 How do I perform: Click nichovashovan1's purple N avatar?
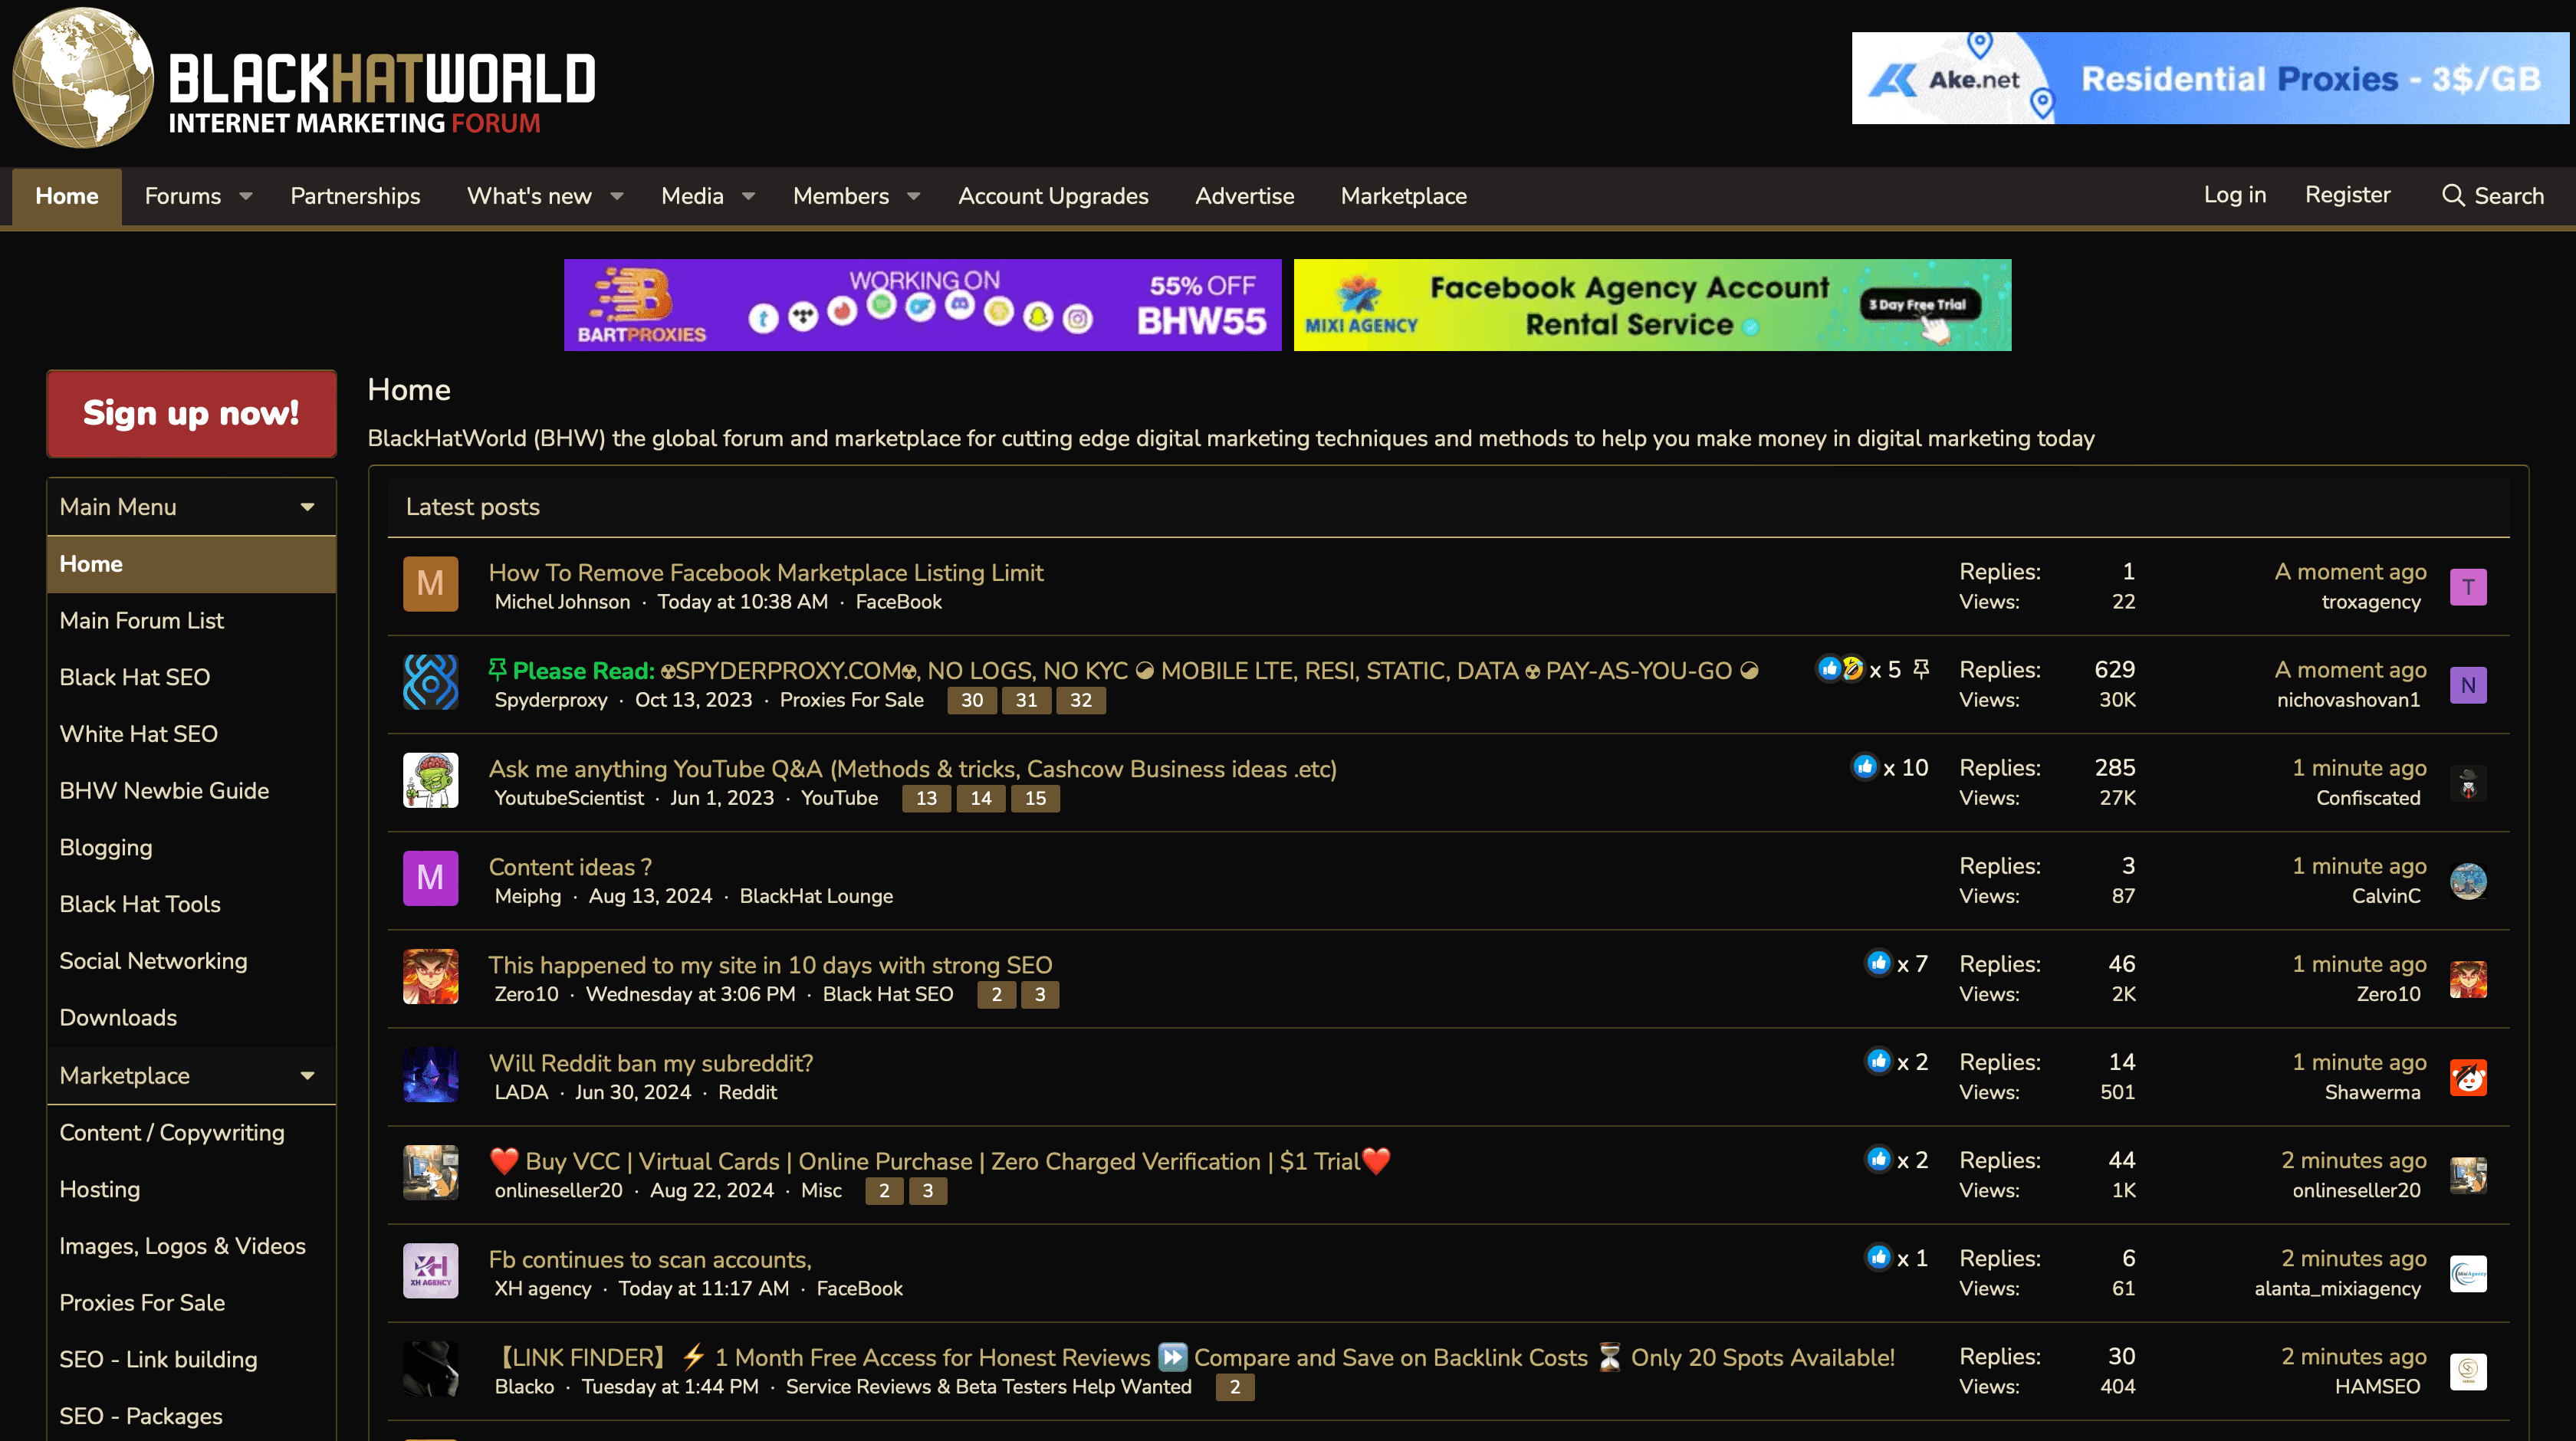pyautogui.click(x=2468, y=685)
